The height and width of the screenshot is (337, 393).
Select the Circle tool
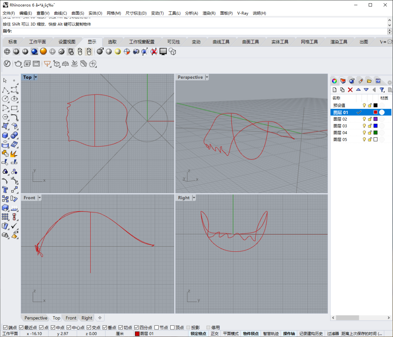[5, 99]
